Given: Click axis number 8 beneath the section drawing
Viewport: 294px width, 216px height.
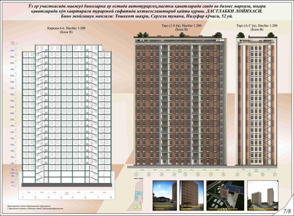Looking at the screenshot, I should coord(111,197).
